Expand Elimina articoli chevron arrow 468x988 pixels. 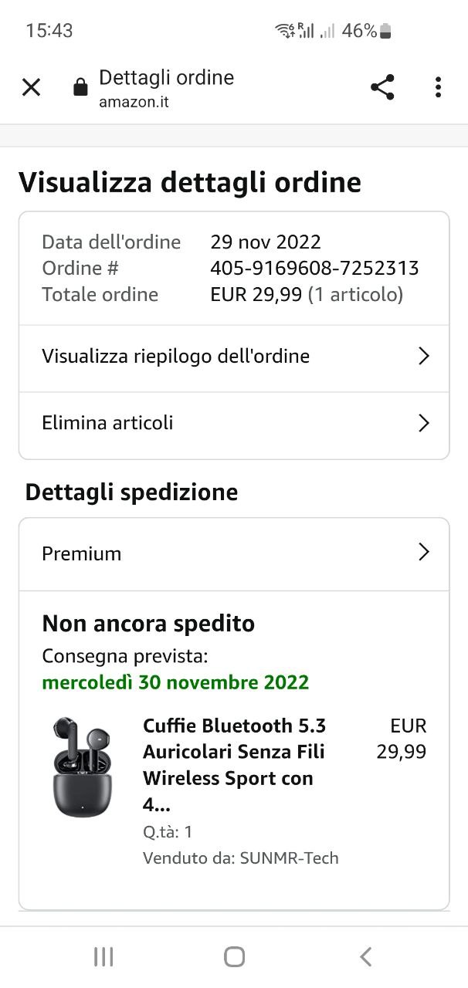[423, 423]
